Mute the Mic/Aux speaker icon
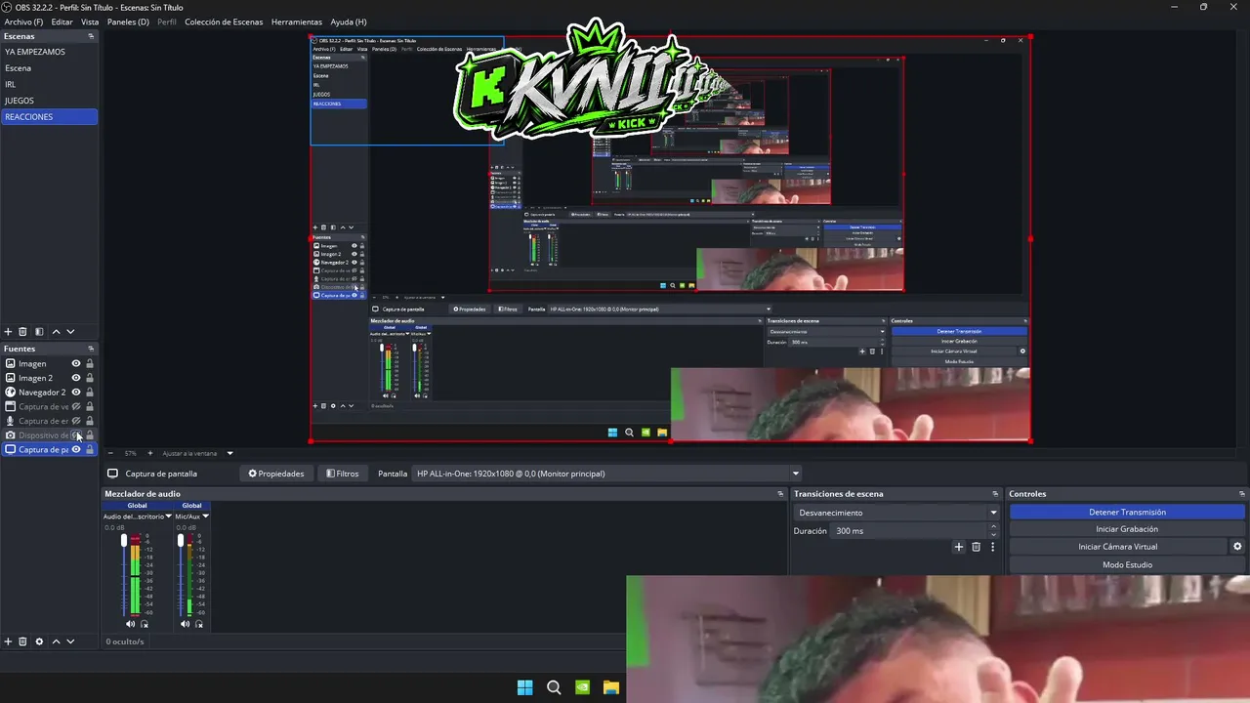 pos(185,624)
